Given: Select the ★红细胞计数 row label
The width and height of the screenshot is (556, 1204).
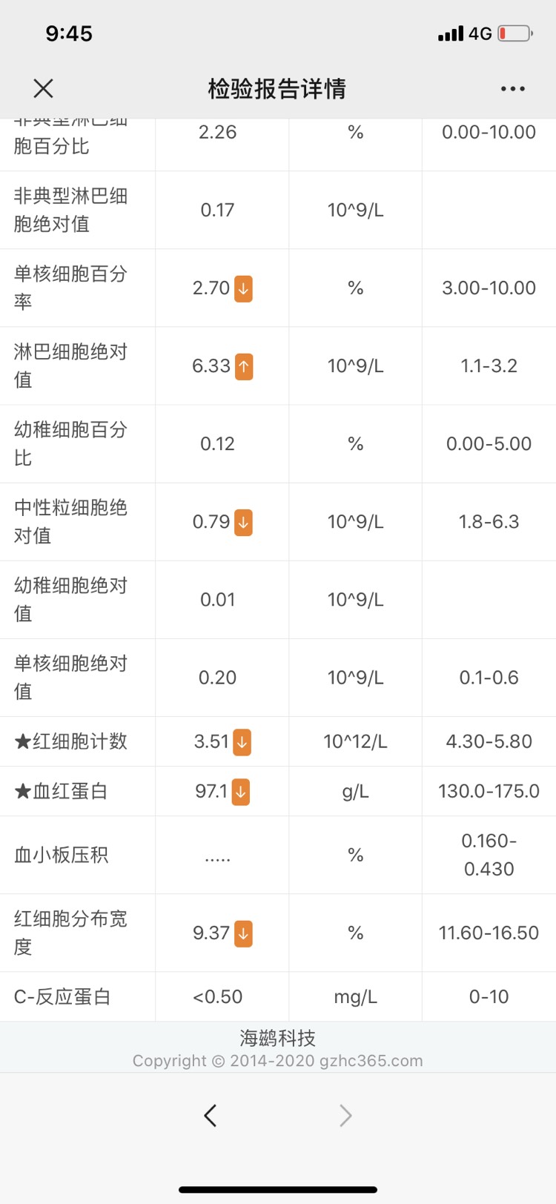Looking at the screenshot, I should pyautogui.click(x=71, y=741).
